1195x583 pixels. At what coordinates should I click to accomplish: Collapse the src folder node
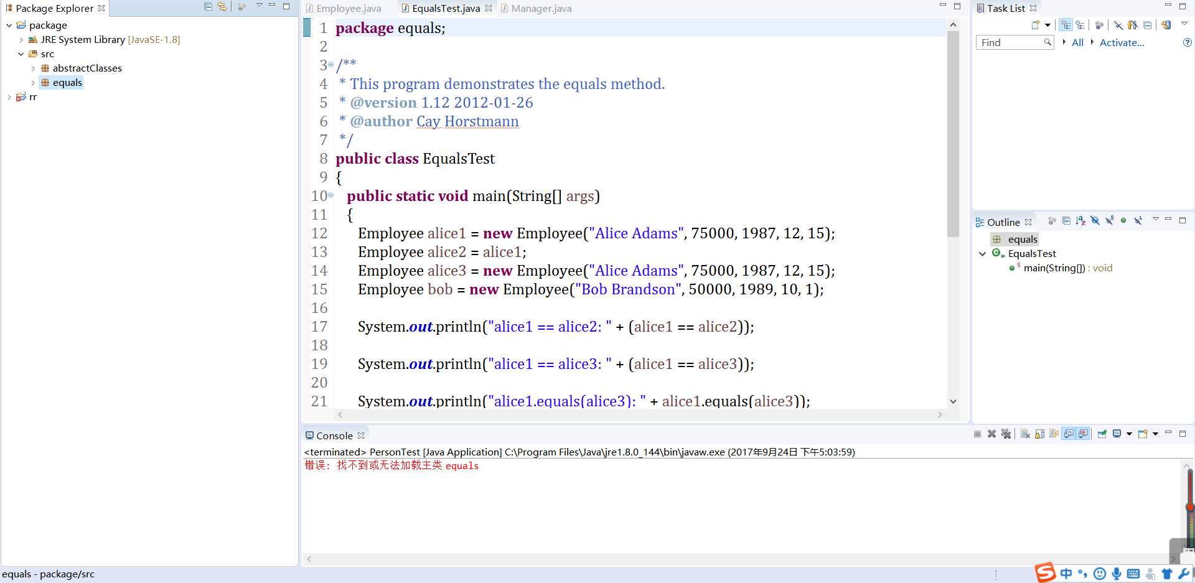pos(21,54)
